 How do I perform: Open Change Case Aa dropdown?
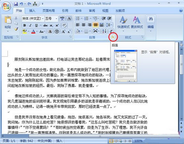point(42,32)
